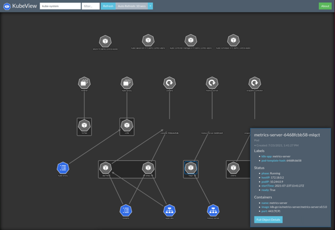Click the metrics-server Deployment icon
The height and width of the screenshot is (230, 335).
point(212,83)
